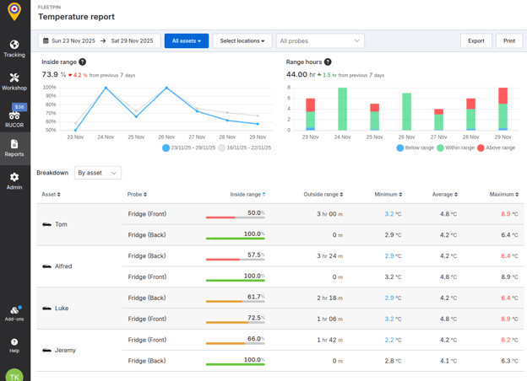This screenshot has width=527, height=381.
Task: Expand the All assets dropdown
Action: click(186, 40)
